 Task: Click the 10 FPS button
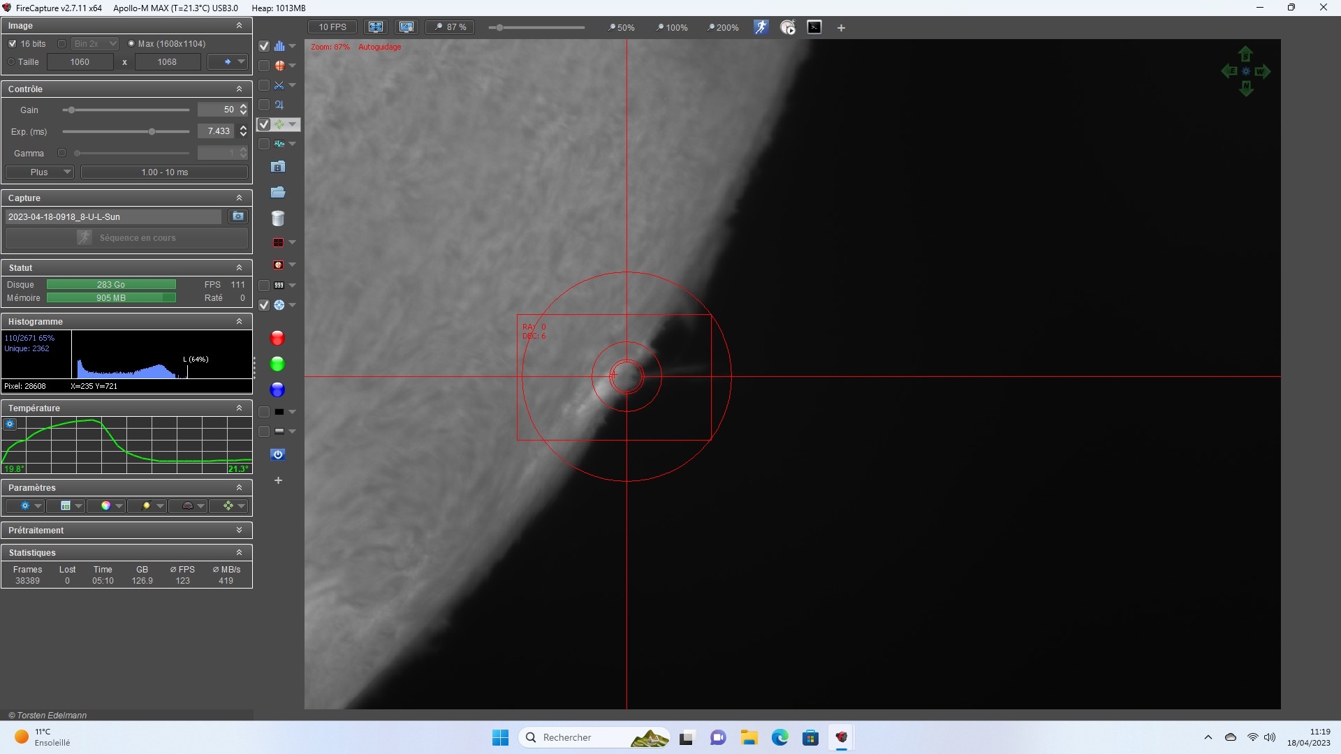332,27
